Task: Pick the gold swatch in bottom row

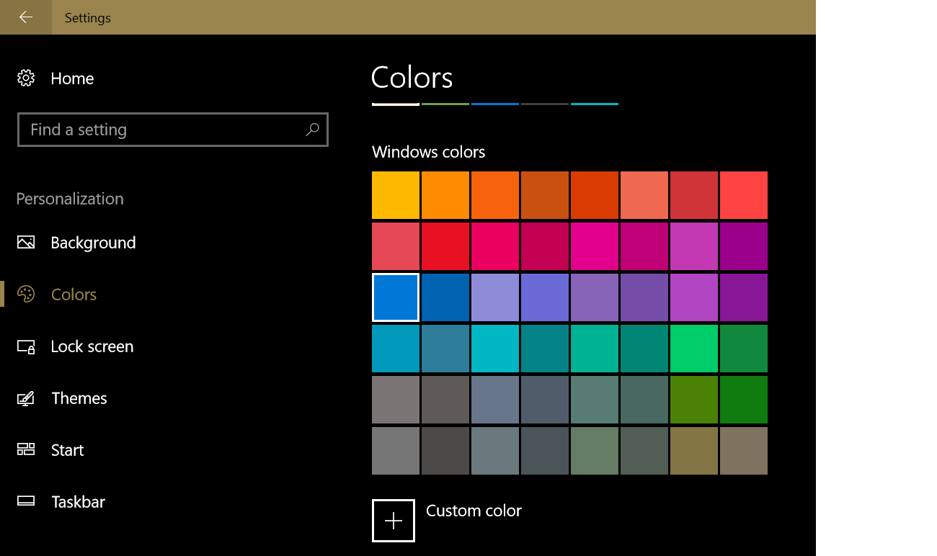Action: tap(693, 451)
